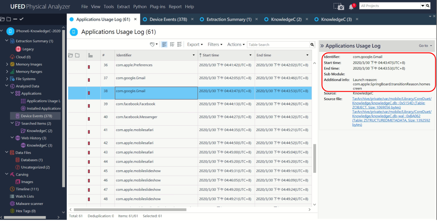437x221 pixels.
Task: Click the Cloud download icon
Action: tap(12, 57)
